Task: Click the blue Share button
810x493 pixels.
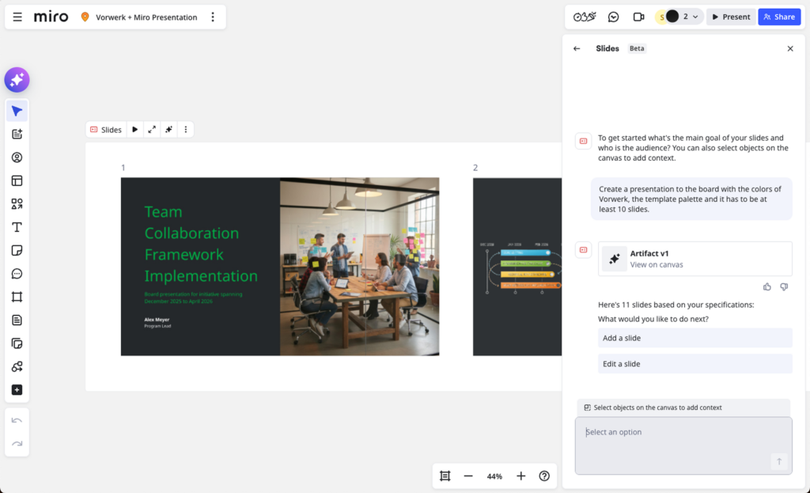Action: click(x=778, y=17)
